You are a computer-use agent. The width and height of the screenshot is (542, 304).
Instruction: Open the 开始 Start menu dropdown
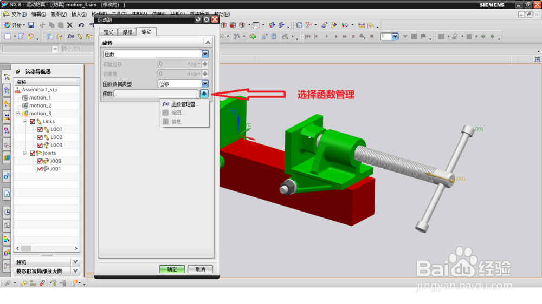point(15,25)
